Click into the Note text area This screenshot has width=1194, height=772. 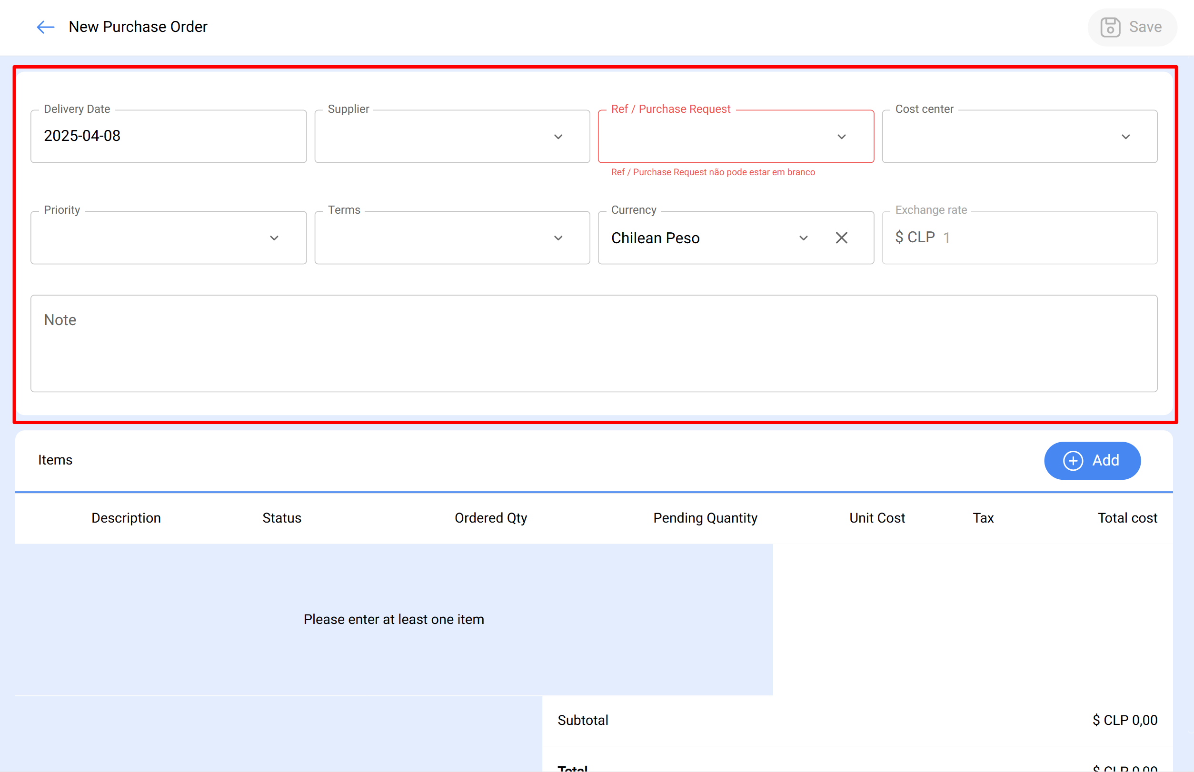tap(594, 343)
